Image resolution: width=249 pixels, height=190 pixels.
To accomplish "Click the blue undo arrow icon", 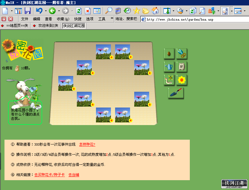I will [x=39, y=11].
